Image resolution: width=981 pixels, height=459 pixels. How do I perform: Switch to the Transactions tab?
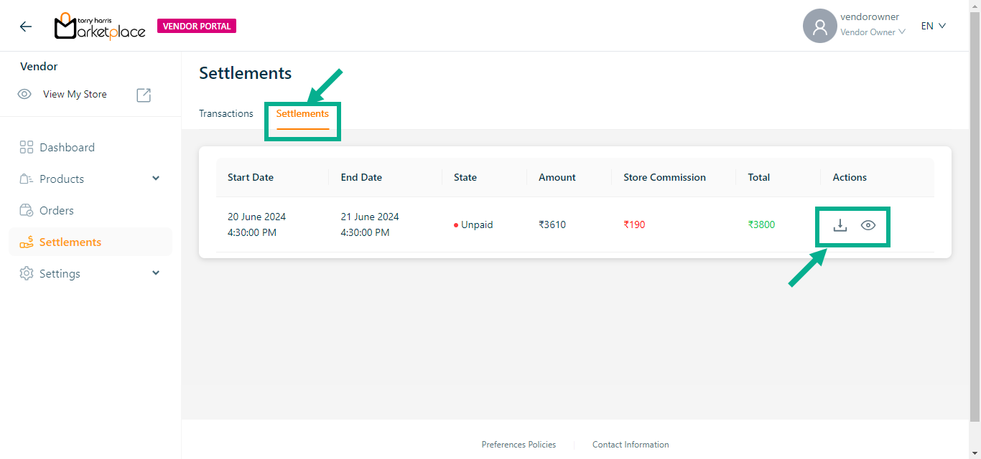(226, 113)
